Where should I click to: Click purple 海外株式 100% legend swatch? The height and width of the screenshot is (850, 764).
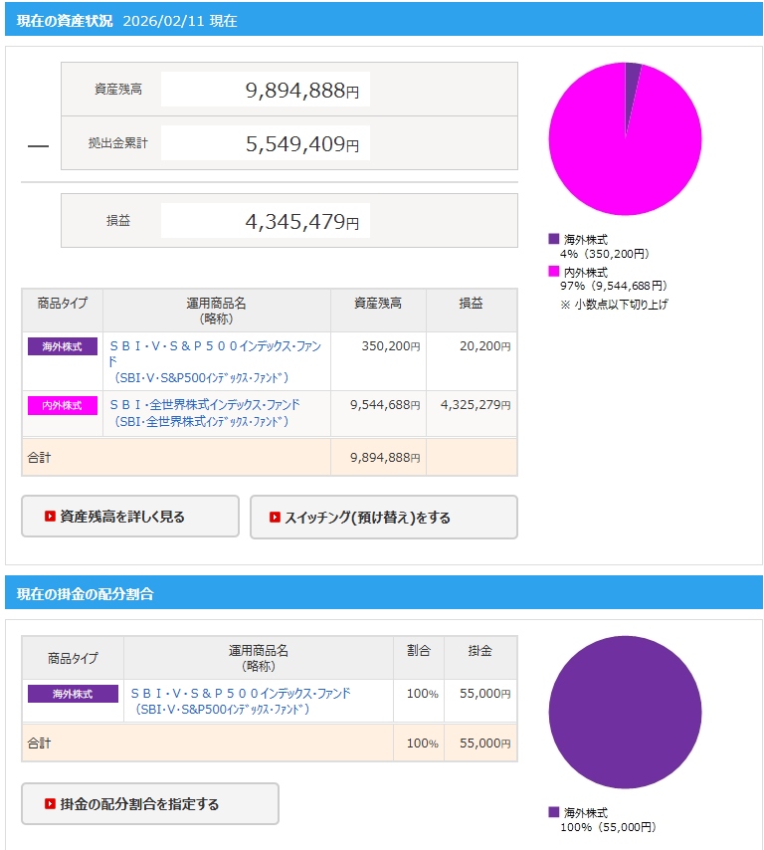554,811
